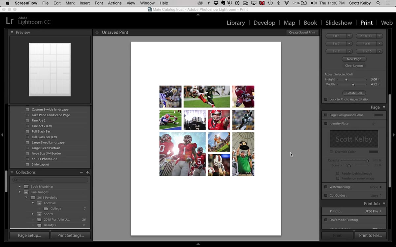Collapse right panel with side arrow
Viewport: 396px width, 247px height.
[x=394, y=135]
